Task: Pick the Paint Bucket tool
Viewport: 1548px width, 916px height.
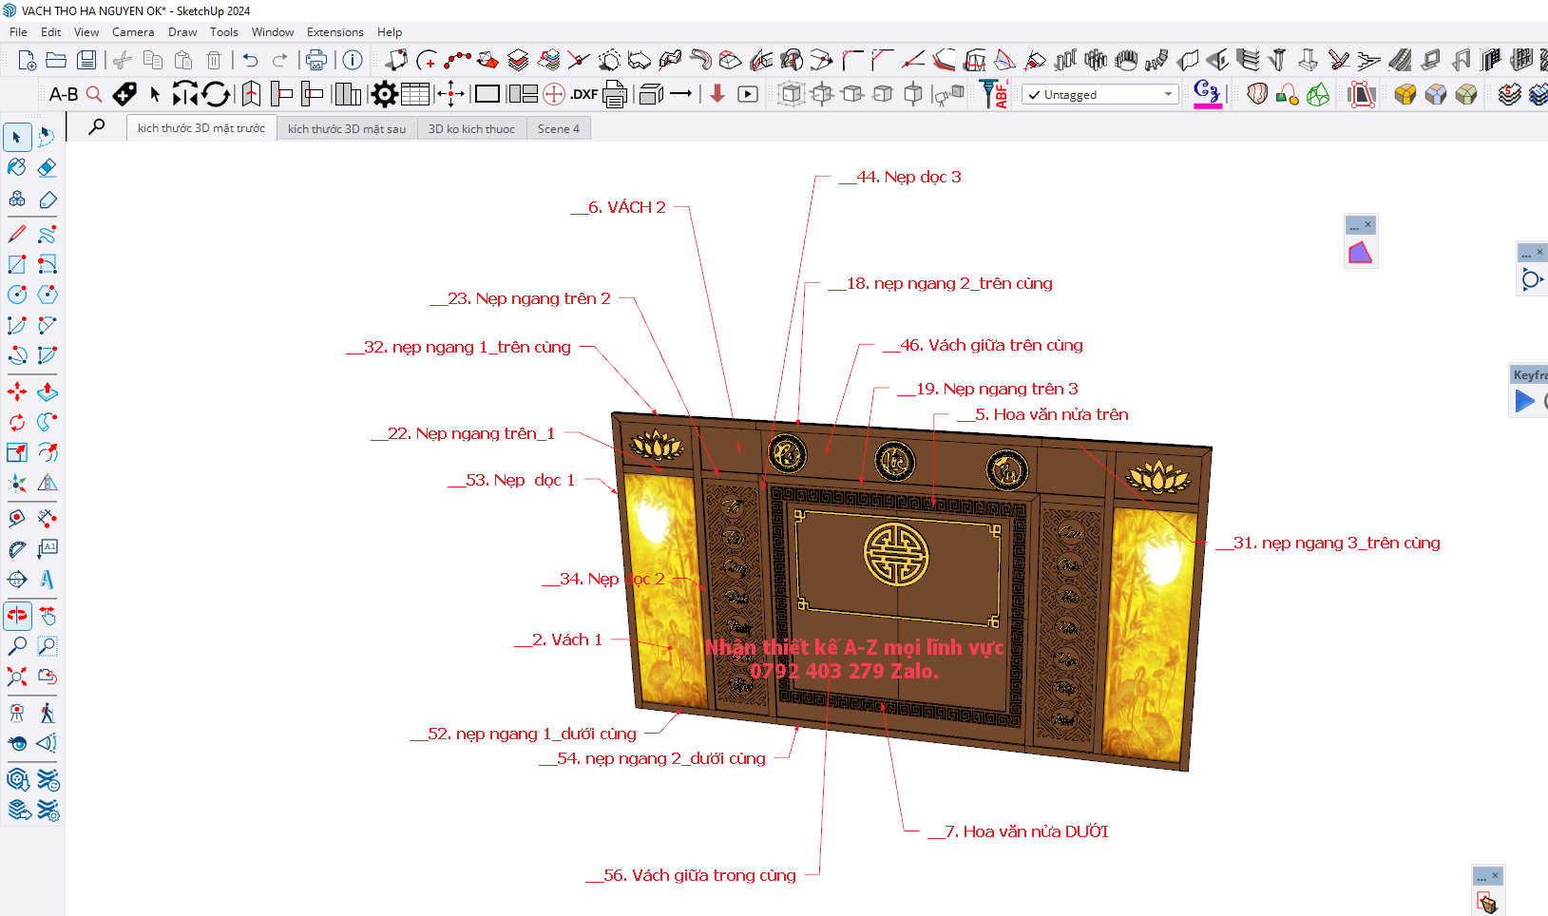Action: 17,168
